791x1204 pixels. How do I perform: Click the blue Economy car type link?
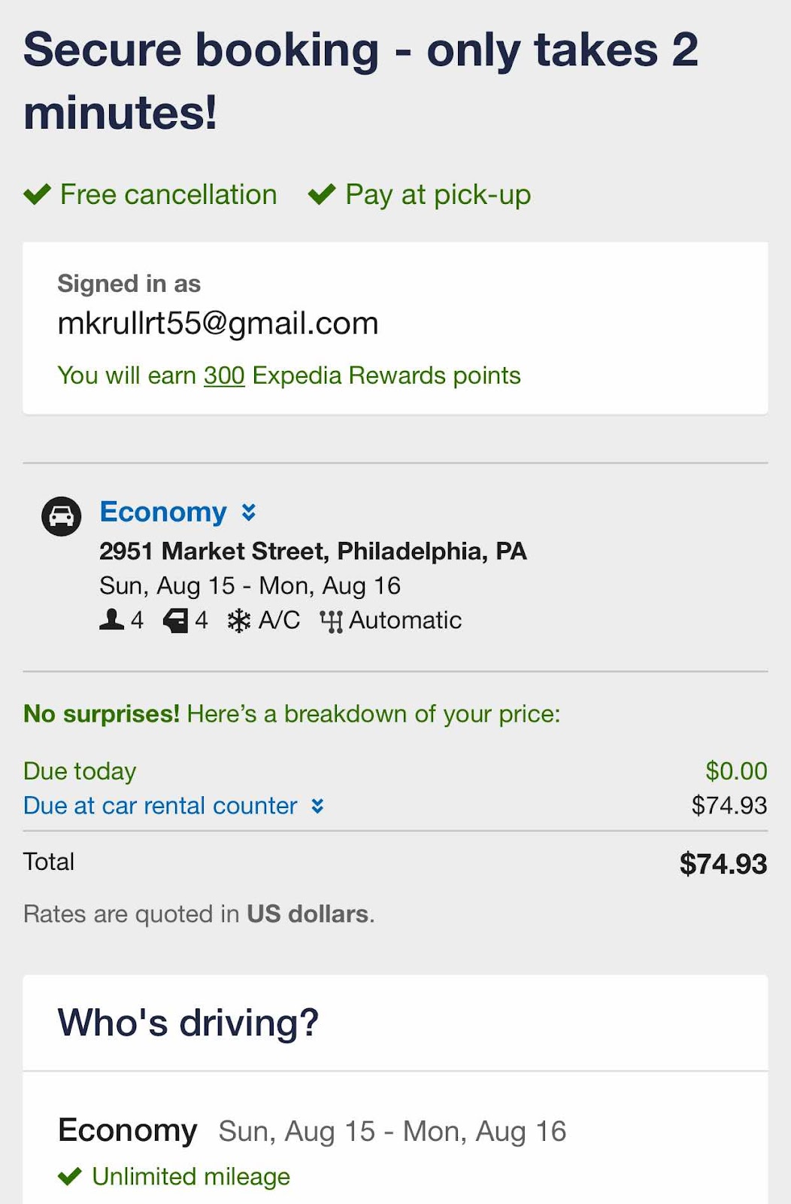163,512
